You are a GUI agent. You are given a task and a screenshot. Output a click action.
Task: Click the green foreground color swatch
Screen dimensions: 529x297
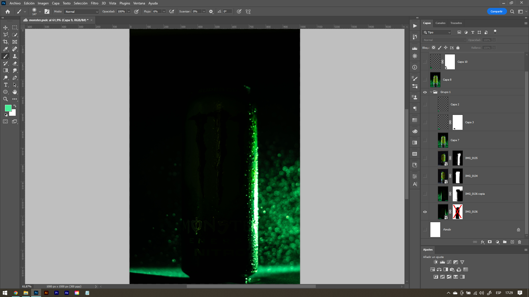[x=8, y=108]
